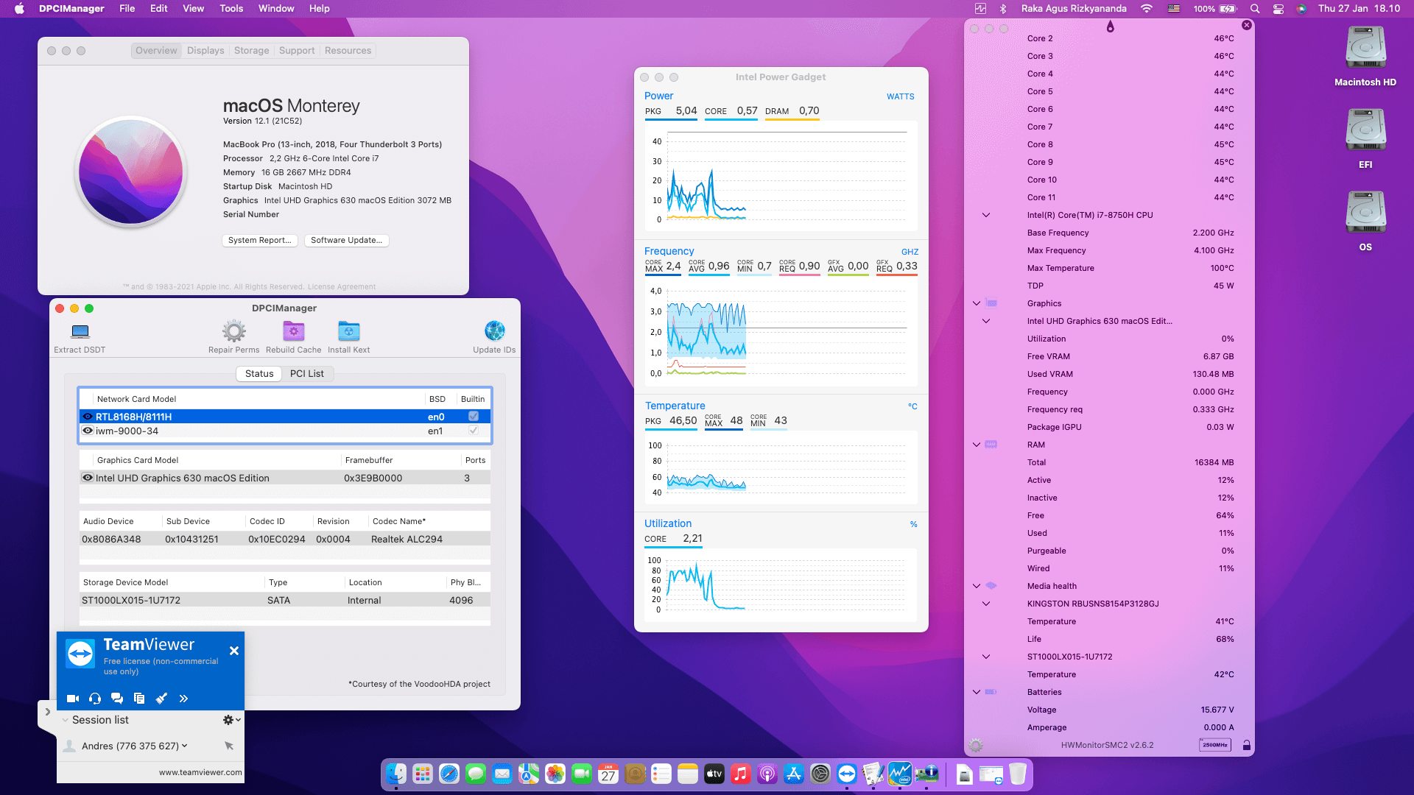The width and height of the screenshot is (1414, 795).
Task: Open Macintosh HD desktop drive
Action: coord(1365,56)
